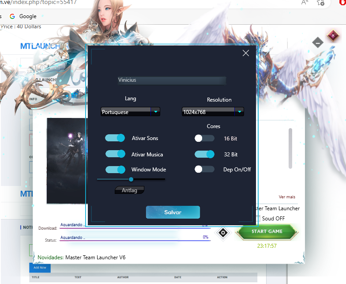346x284 pixels.
Task: Click the Salvar button
Action: coord(173,212)
